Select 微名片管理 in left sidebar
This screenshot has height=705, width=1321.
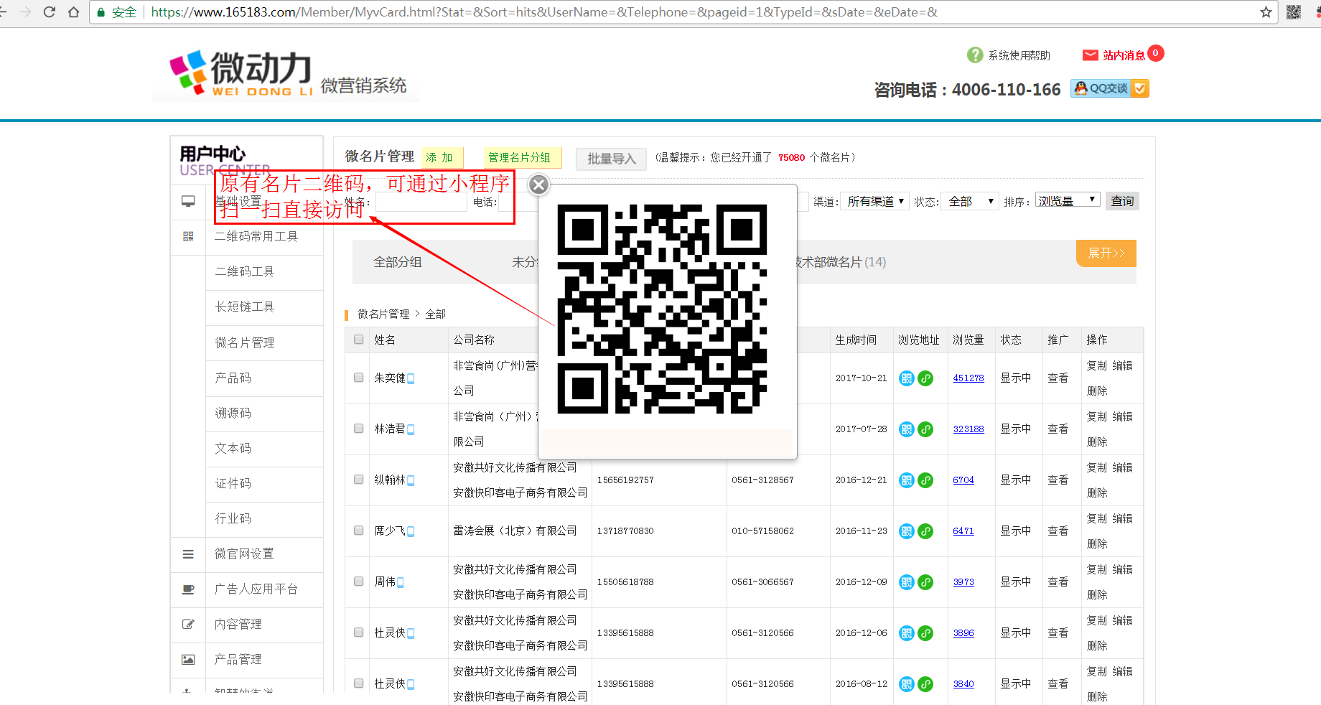coord(245,342)
